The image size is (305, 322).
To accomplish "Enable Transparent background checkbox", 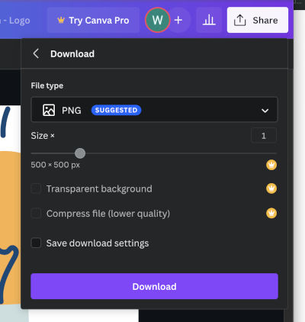I will click(36, 188).
